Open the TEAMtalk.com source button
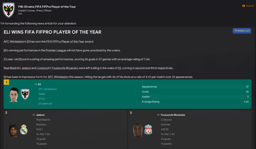The width and height of the screenshot is (256, 149). [242, 31]
